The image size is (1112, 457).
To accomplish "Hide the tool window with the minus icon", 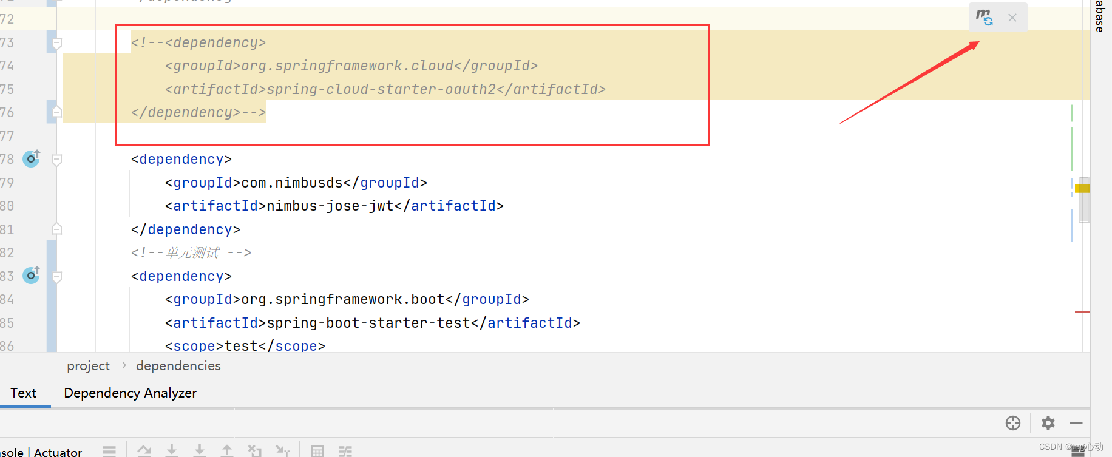I will click(1076, 423).
